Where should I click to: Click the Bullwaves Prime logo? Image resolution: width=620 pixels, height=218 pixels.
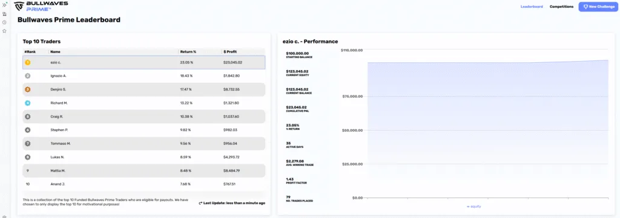click(41, 6)
